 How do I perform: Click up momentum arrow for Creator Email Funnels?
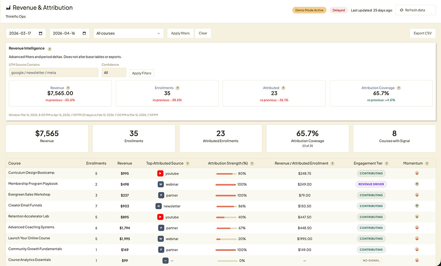[x=417, y=206]
